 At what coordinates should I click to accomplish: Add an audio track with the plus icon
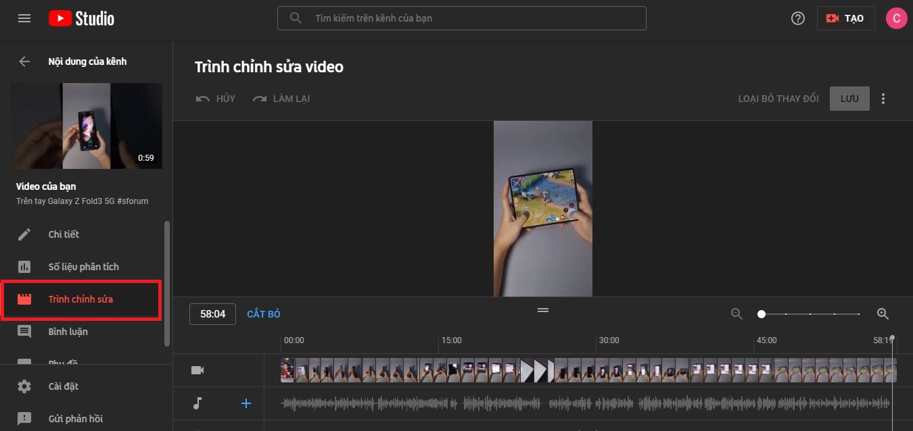[x=246, y=403]
